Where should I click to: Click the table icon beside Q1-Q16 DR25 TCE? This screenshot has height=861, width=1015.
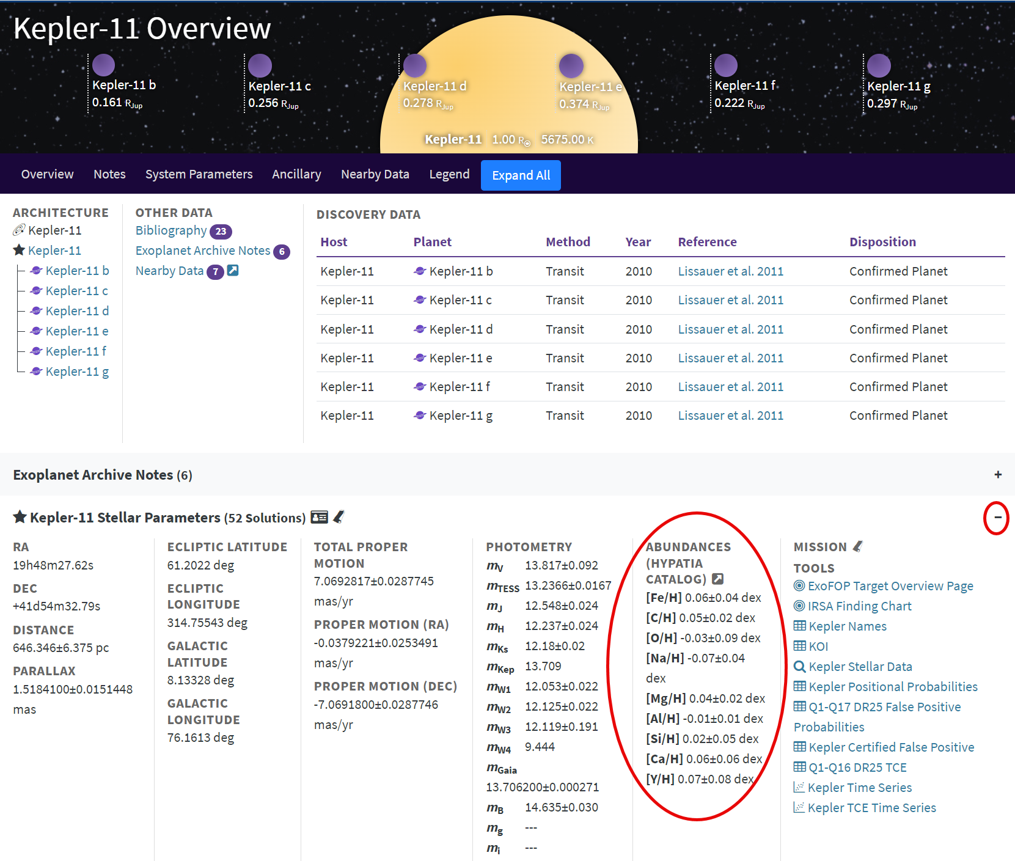pyautogui.click(x=800, y=767)
